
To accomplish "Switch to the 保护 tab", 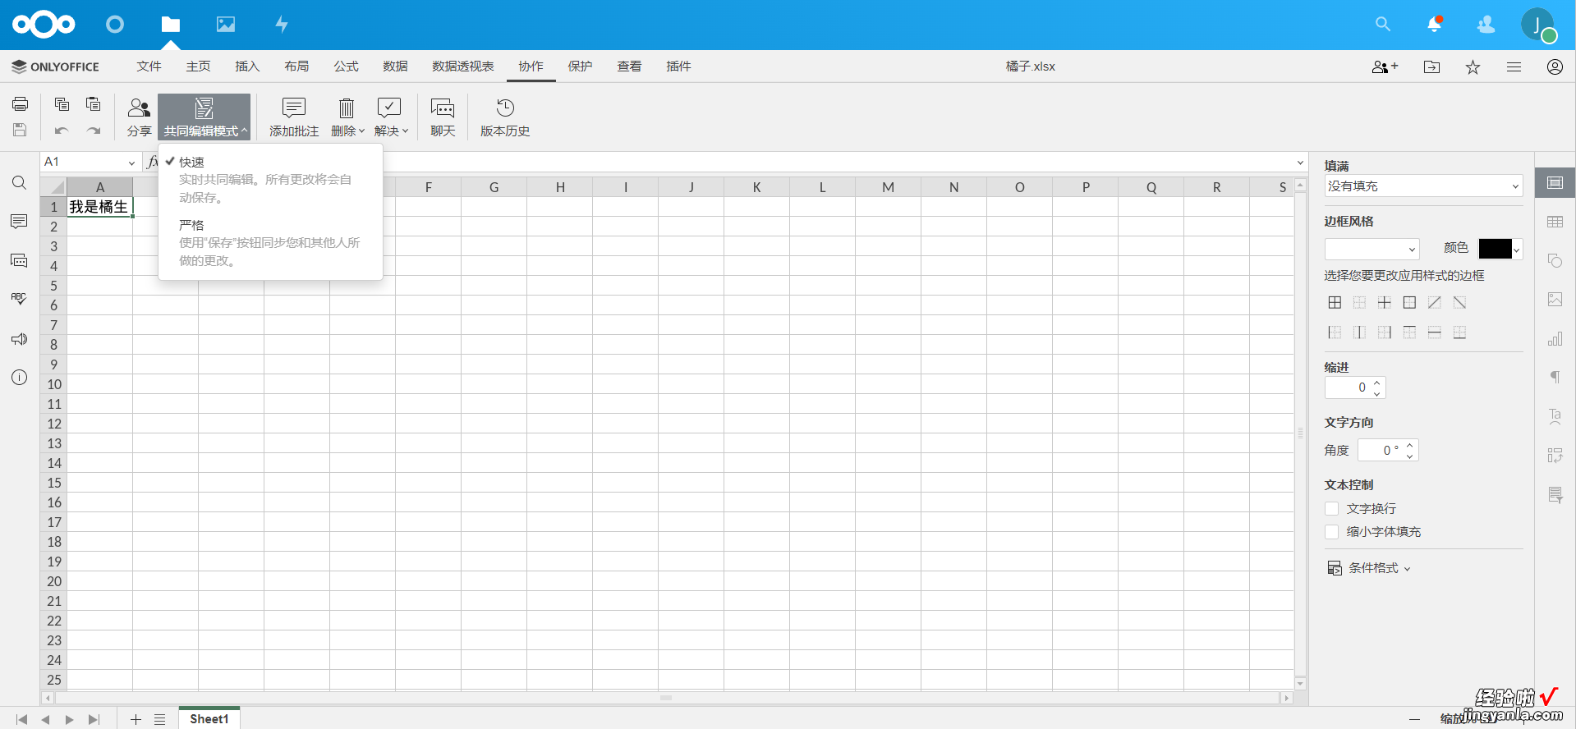I will coord(580,66).
